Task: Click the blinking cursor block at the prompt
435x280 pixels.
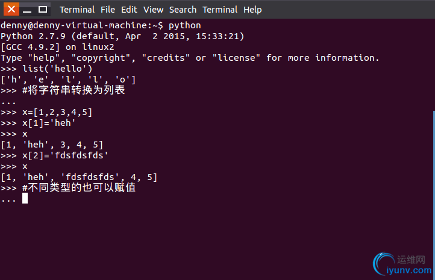Action: pyautogui.click(x=25, y=199)
